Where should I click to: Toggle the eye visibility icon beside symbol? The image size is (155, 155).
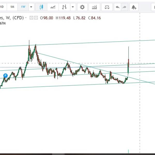[x=31, y=18]
